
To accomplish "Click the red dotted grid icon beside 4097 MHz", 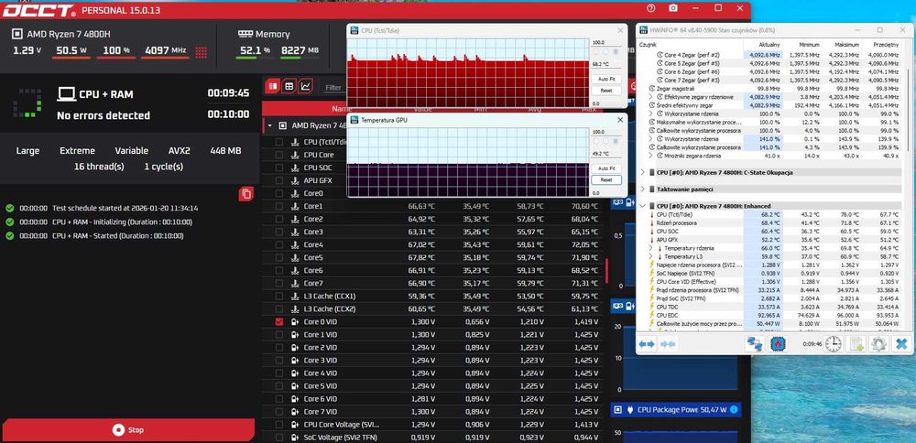I will [201, 52].
